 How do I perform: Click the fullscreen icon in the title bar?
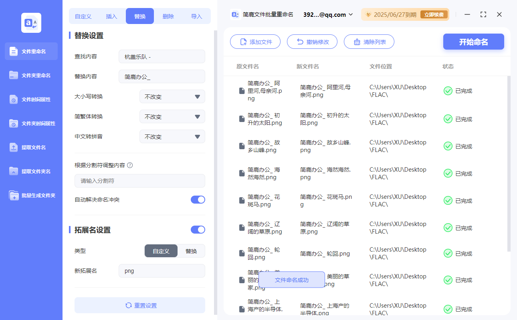[x=483, y=14]
